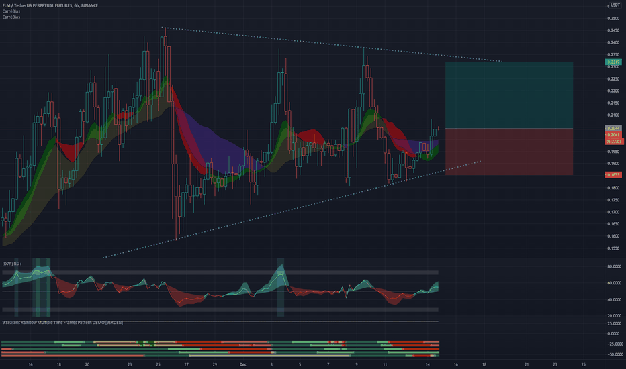Click the 0.2500 price axis label
This screenshot has height=369, width=626.
pyautogui.click(x=613, y=18)
